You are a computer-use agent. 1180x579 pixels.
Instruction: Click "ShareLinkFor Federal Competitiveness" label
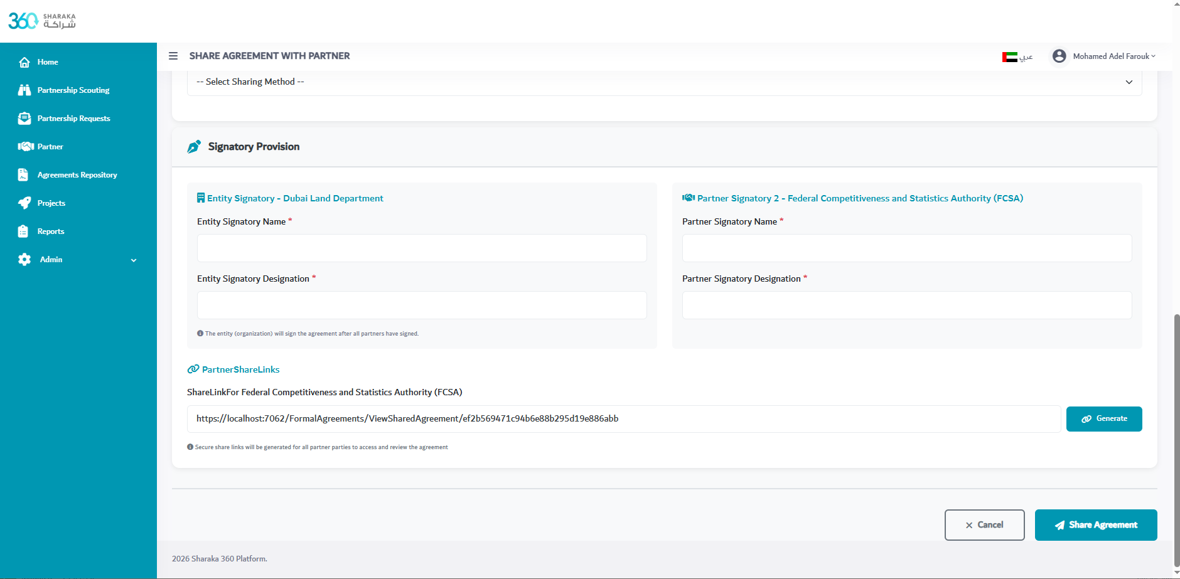pyautogui.click(x=324, y=392)
